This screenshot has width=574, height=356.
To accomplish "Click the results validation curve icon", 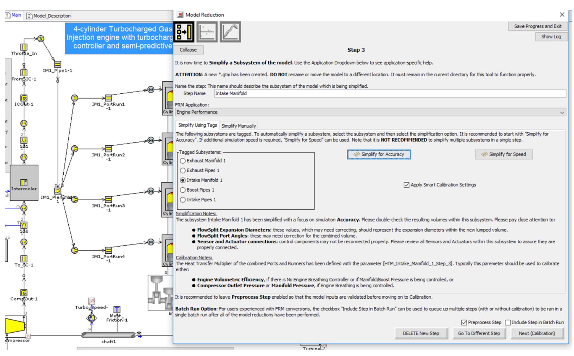I will [231, 33].
